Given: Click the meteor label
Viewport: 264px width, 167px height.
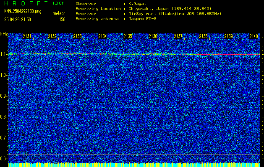Looking at the screenshot, I should tap(59, 13).
